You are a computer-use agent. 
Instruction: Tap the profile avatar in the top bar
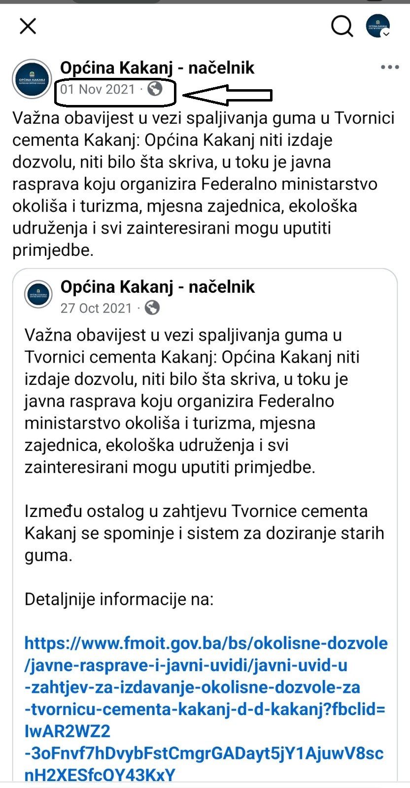tap(377, 26)
